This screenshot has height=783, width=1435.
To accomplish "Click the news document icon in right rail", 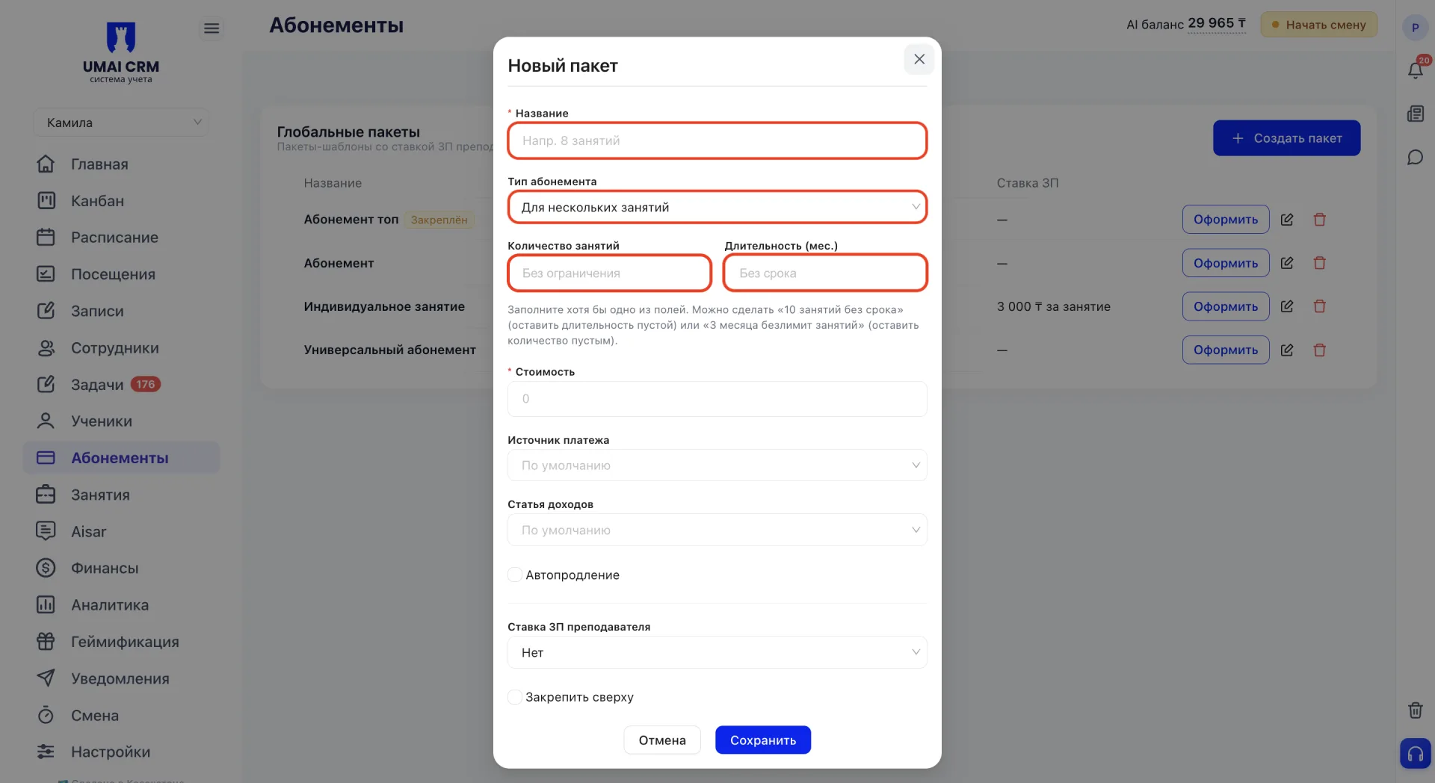I will pyautogui.click(x=1415, y=114).
